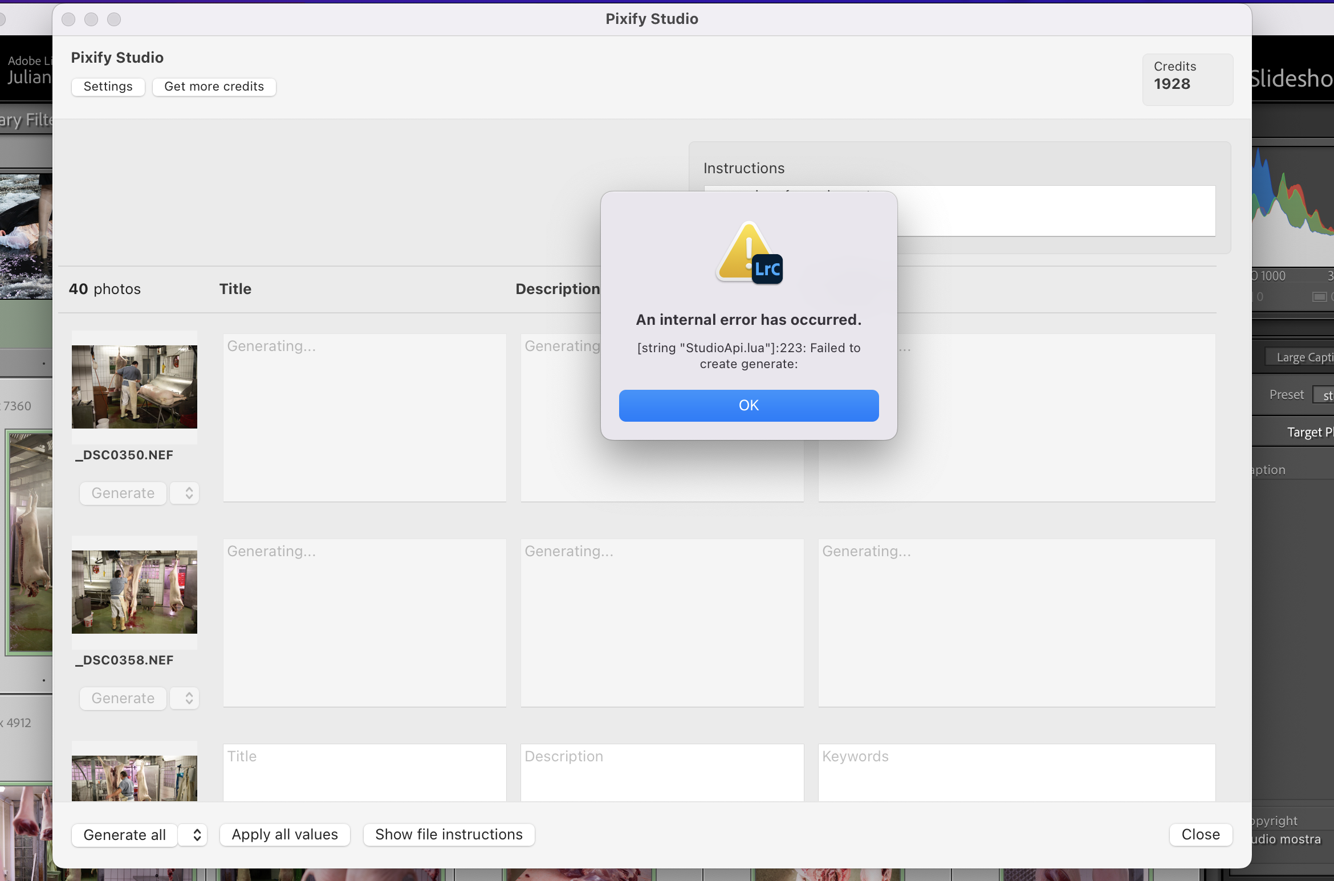Image resolution: width=1334 pixels, height=881 pixels.
Task: Select the _DSC0358.NEF thumbnail
Action: click(135, 592)
